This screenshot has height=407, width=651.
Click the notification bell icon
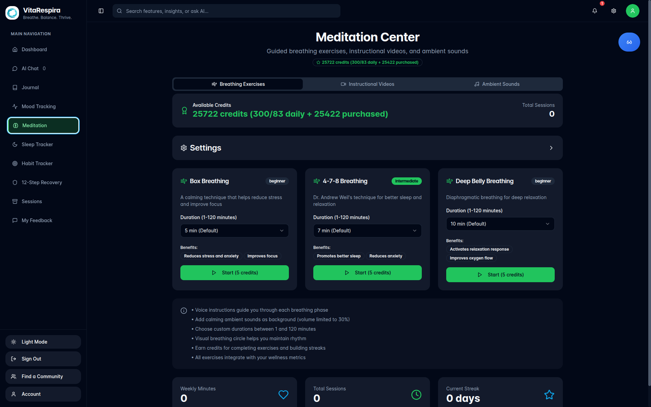click(x=594, y=11)
